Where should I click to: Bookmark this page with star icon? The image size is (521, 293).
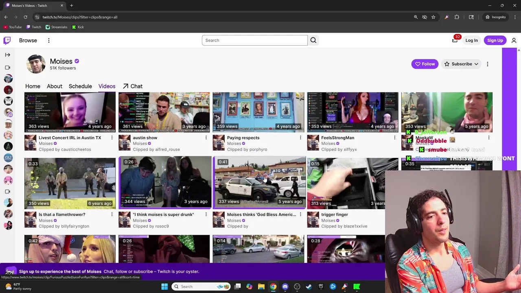(433, 17)
